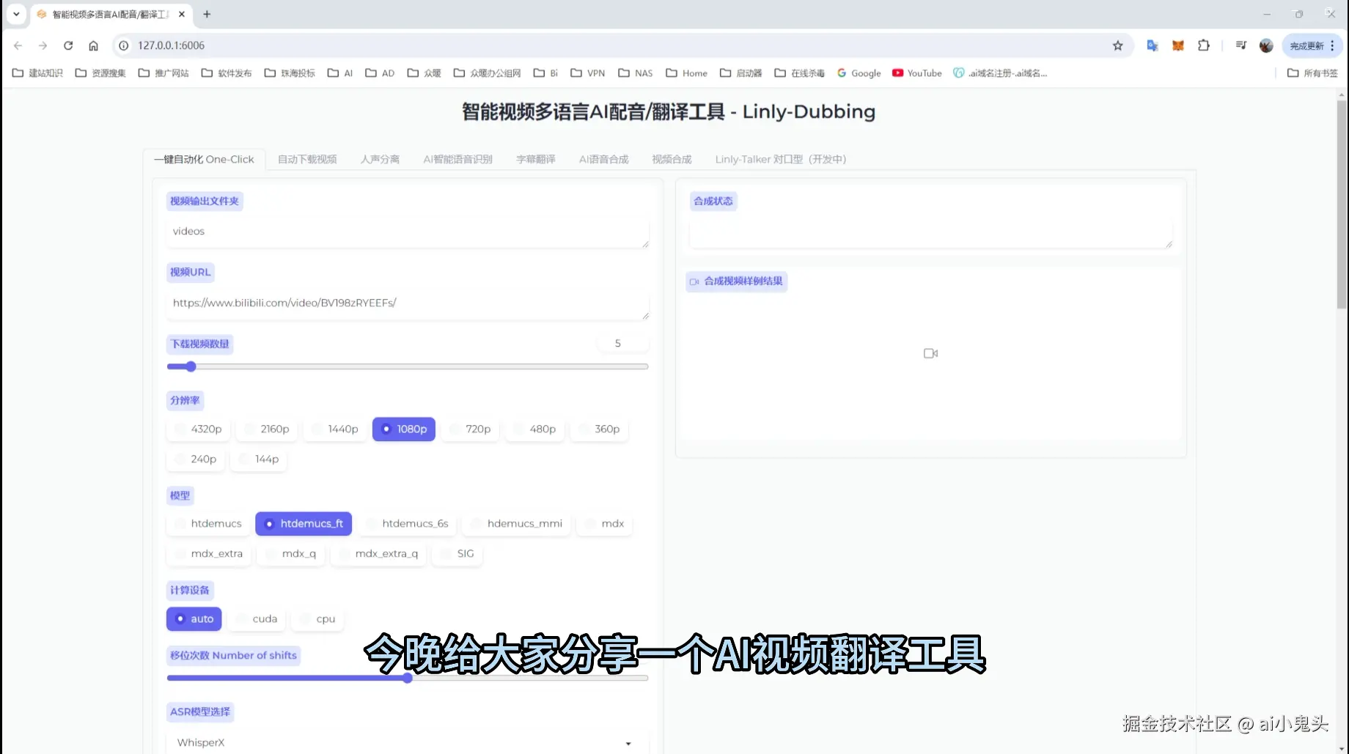Open the WhisperX ASR model dropdown
This screenshot has width=1349, height=754.
tap(407, 742)
